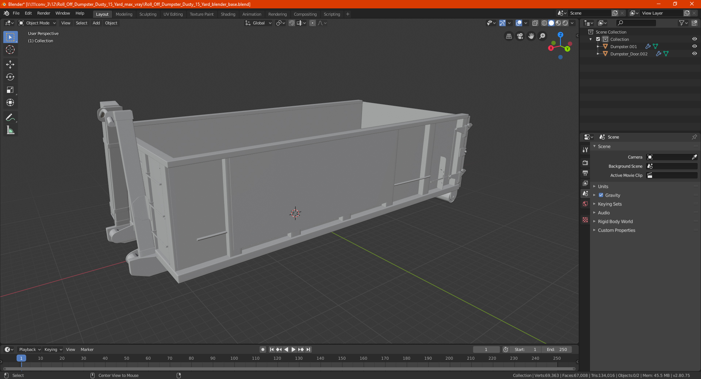Select material preview shading
This screenshot has width=701, height=379.
pyautogui.click(x=558, y=23)
